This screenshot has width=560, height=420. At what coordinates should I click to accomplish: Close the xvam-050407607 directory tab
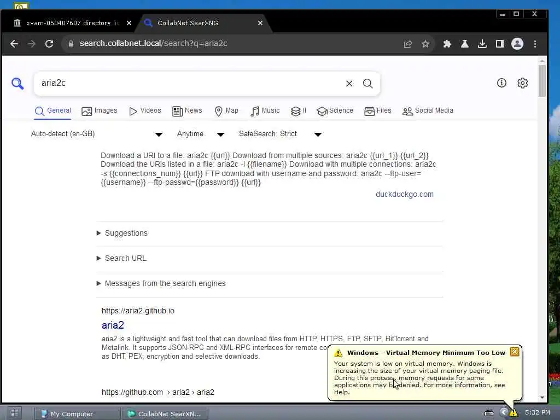pos(129,23)
